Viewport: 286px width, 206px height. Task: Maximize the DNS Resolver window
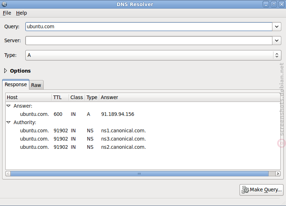[x=274, y=4]
